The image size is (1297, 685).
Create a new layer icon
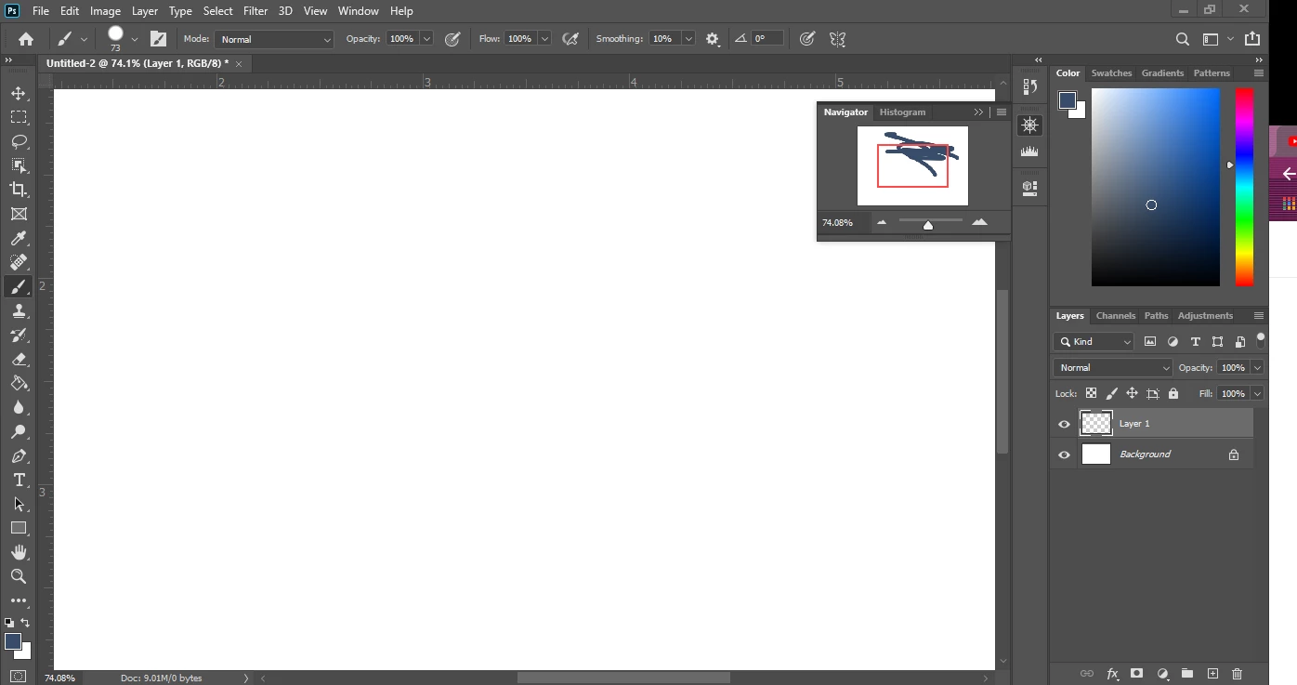pyautogui.click(x=1212, y=674)
